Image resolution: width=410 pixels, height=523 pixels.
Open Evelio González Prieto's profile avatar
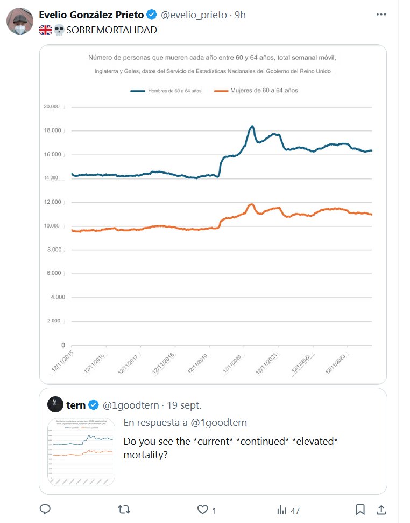[x=20, y=22]
